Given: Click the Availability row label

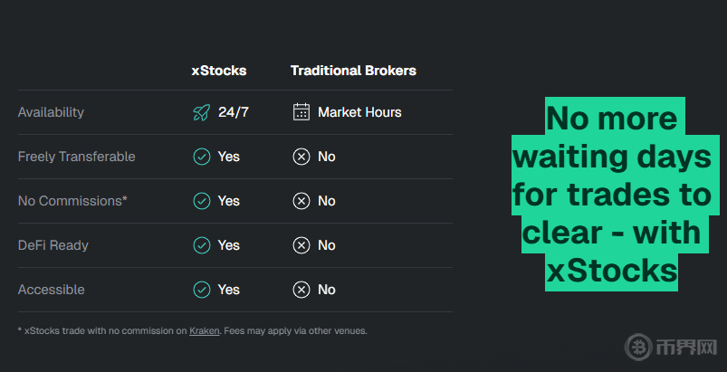Looking at the screenshot, I should [x=51, y=112].
